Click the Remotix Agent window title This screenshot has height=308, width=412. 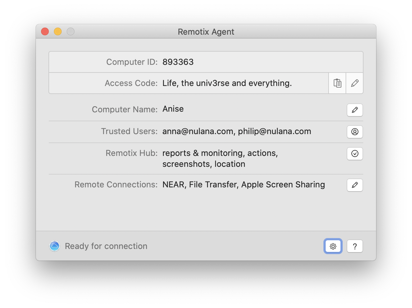(x=206, y=32)
